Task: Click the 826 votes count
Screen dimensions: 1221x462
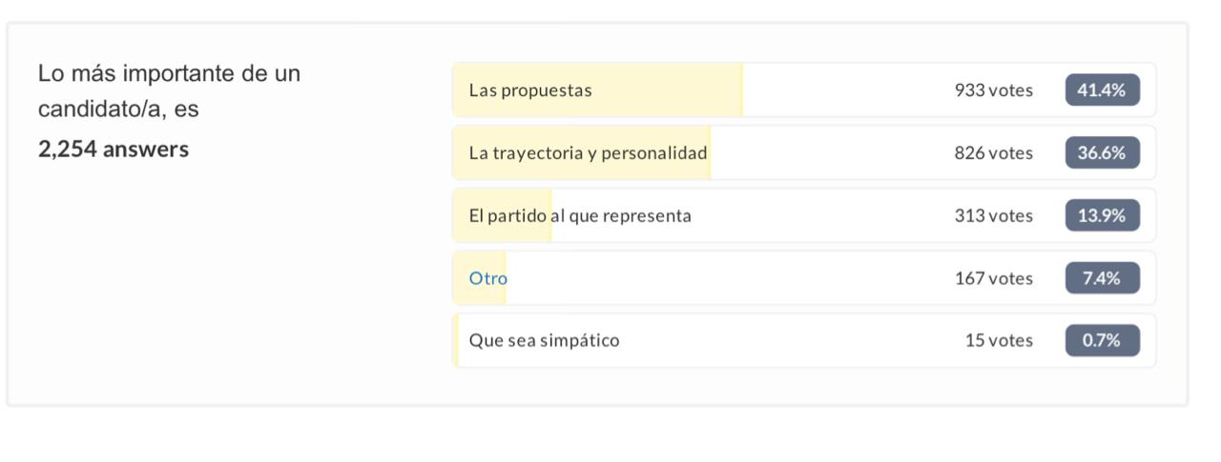Action: 993,153
